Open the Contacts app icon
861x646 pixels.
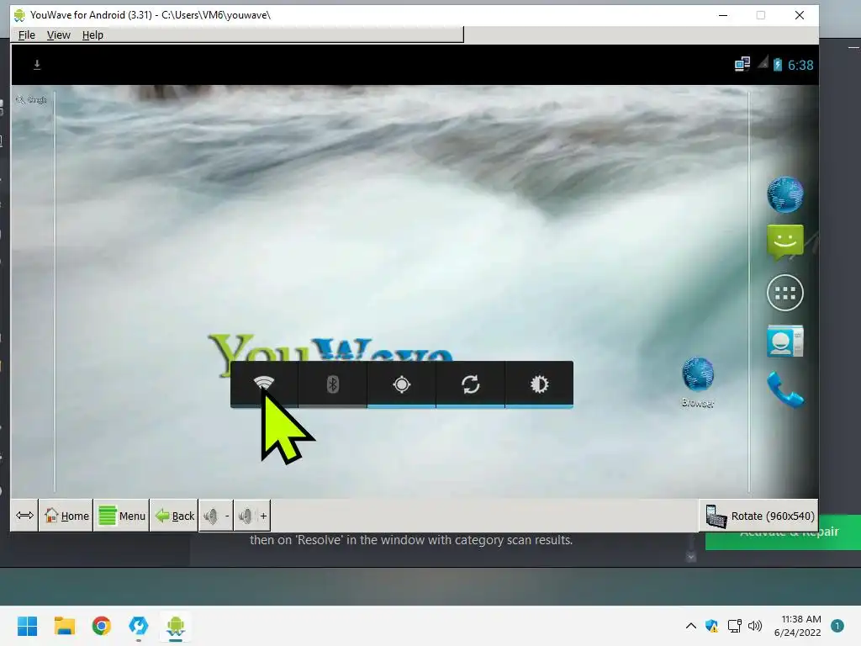[785, 342]
